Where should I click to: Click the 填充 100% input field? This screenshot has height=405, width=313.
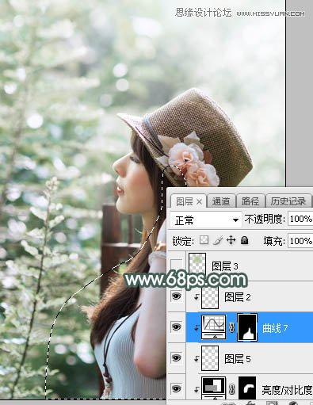click(x=300, y=241)
